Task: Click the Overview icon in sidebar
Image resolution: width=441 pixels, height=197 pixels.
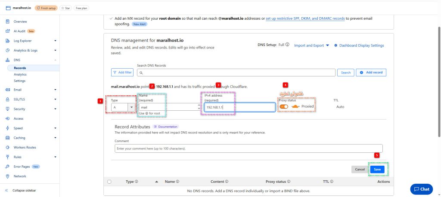Action: tap(8, 21)
